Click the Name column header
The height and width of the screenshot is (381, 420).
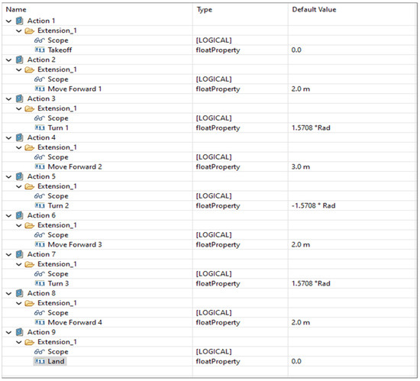(16, 10)
